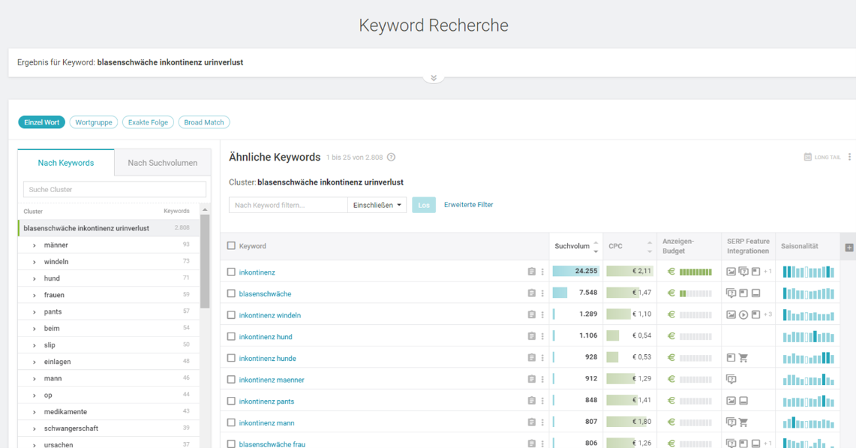Open the Erweiterte Filter link
Image resolution: width=856 pixels, height=448 pixels.
click(468, 205)
